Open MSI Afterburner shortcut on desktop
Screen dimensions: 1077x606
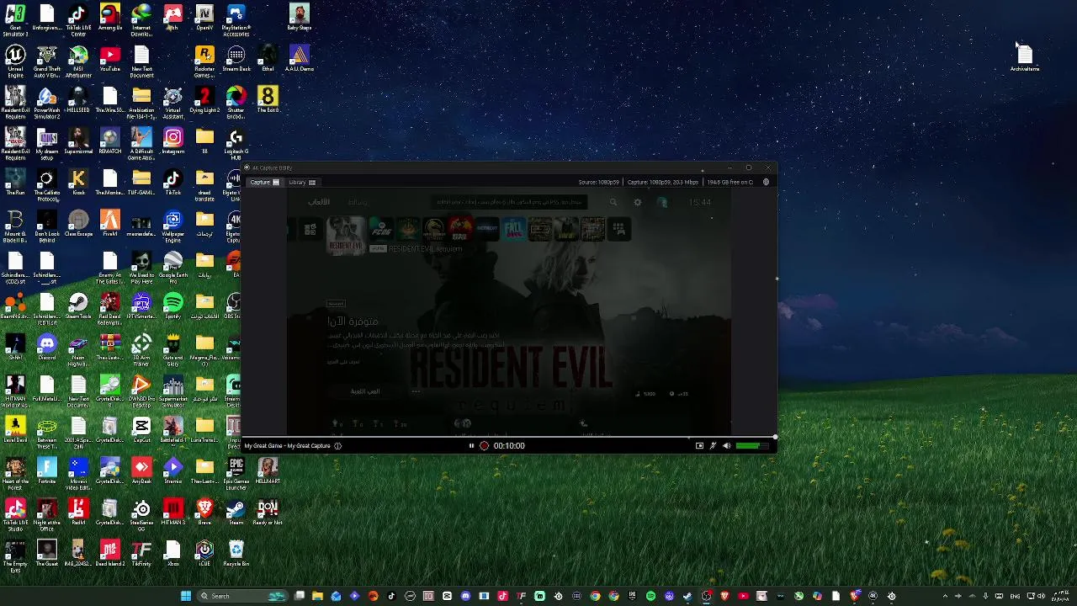pos(78,61)
